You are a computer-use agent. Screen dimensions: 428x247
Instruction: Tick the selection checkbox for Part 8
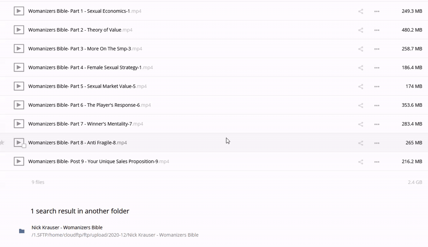tap(24, 146)
